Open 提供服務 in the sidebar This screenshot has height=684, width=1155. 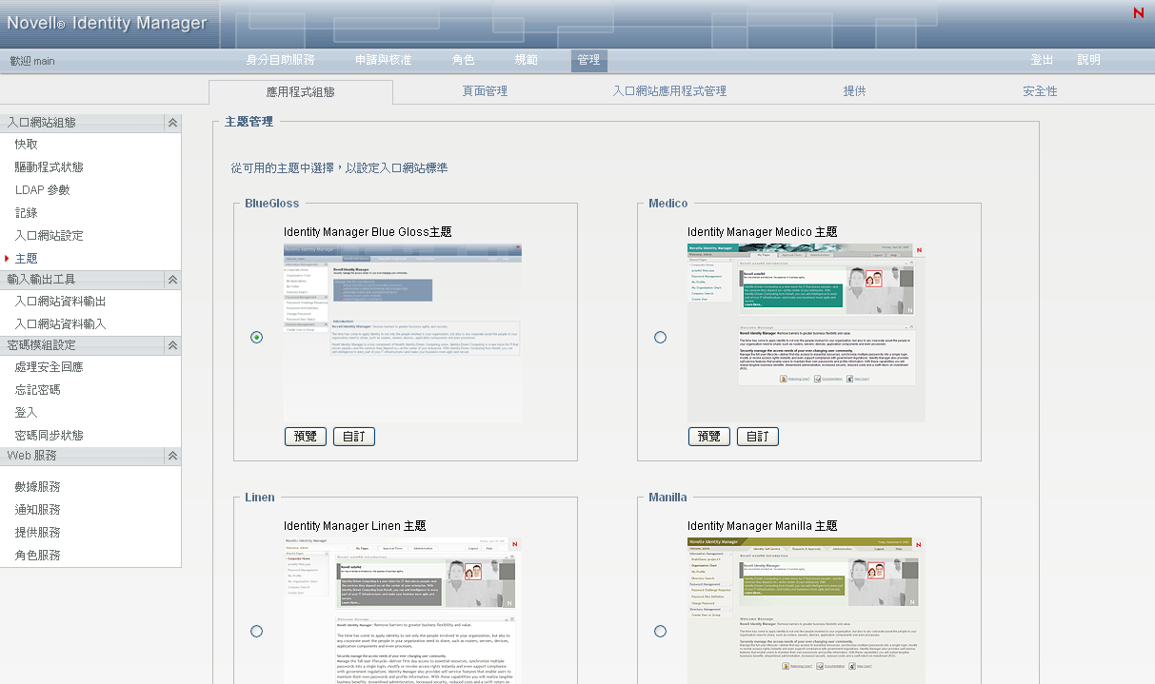[x=38, y=533]
